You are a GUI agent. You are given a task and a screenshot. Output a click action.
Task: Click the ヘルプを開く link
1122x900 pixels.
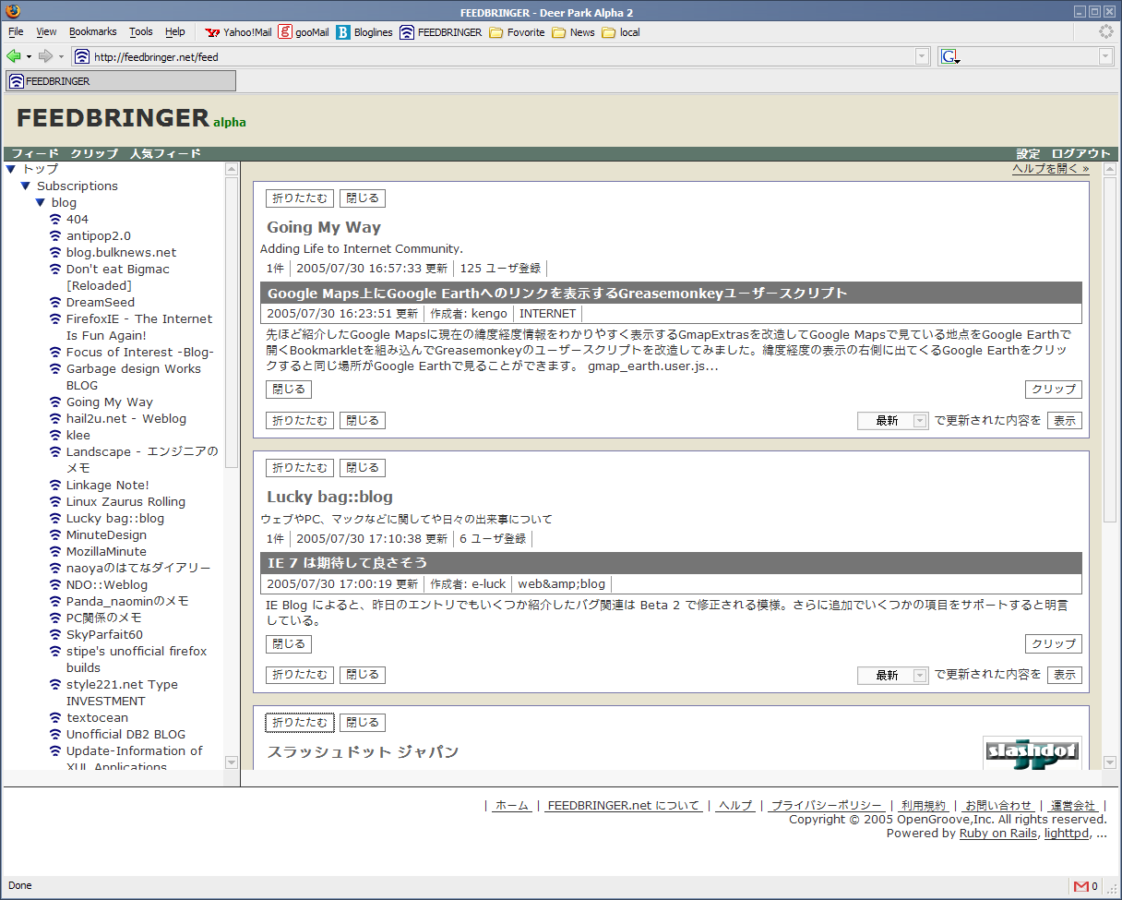click(1050, 169)
